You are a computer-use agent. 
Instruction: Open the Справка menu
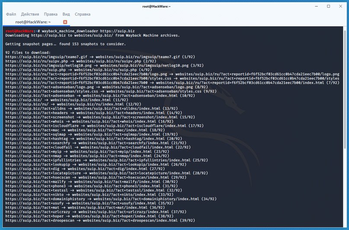click(82, 14)
